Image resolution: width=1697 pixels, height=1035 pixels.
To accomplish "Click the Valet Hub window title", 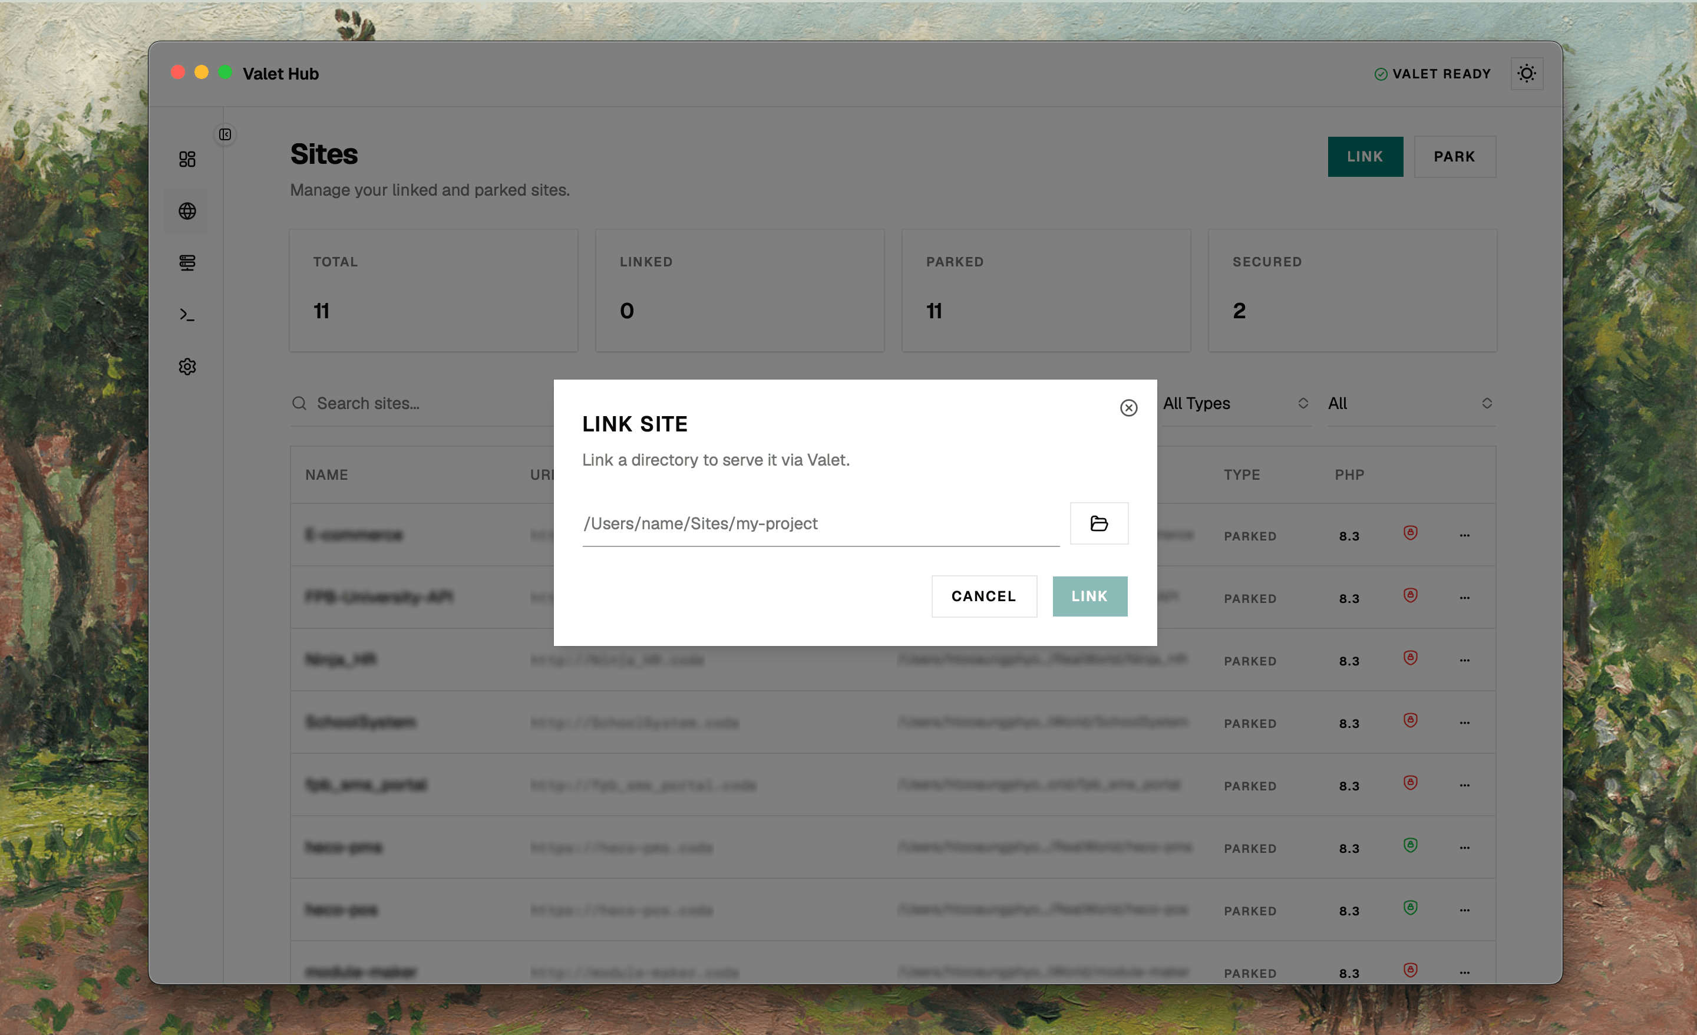I will point(280,74).
